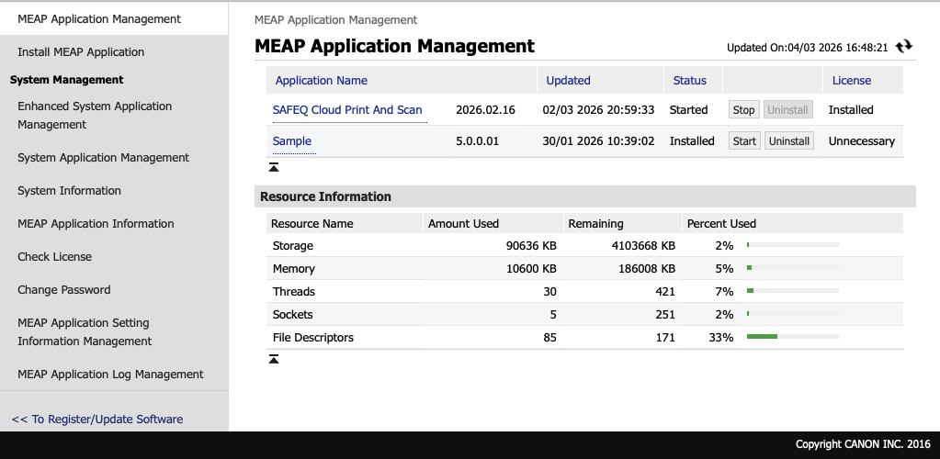
Task: Click the Resource Name column header
Action: click(311, 223)
